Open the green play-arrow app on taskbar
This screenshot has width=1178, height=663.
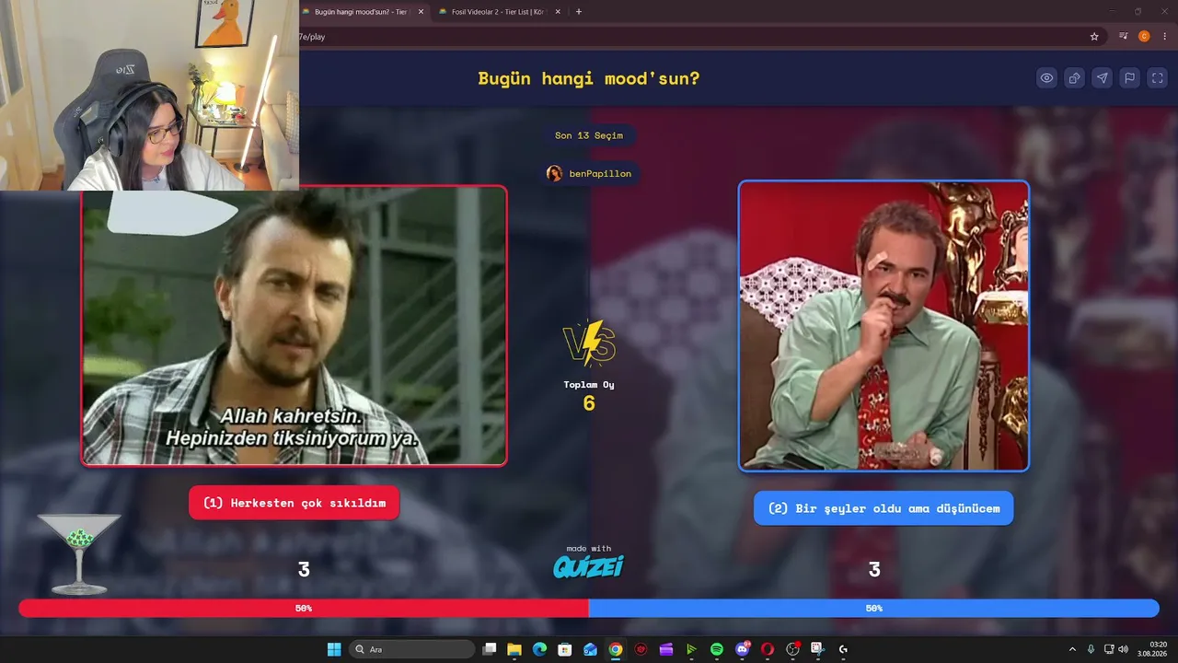point(691,649)
